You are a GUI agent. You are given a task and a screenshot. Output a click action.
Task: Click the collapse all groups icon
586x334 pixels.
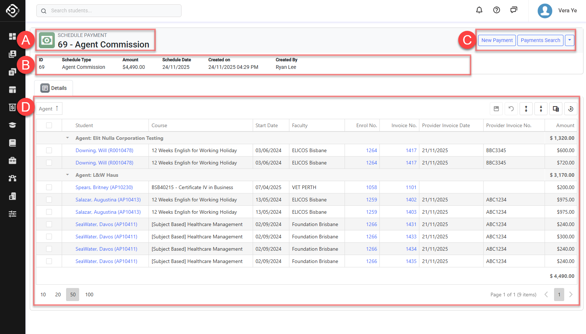pos(541,109)
